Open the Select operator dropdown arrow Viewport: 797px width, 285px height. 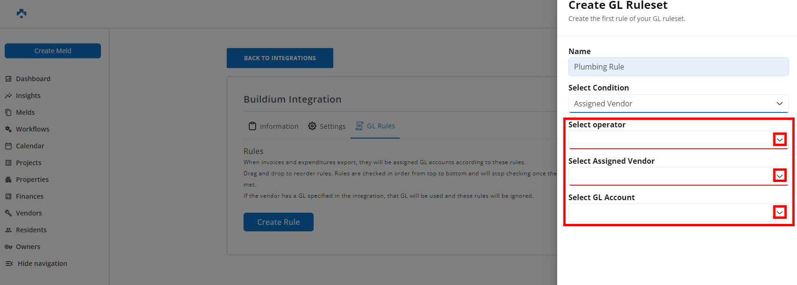point(779,139)
